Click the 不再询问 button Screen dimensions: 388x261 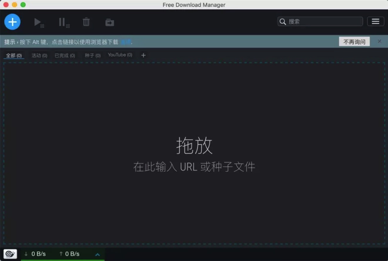354,42
